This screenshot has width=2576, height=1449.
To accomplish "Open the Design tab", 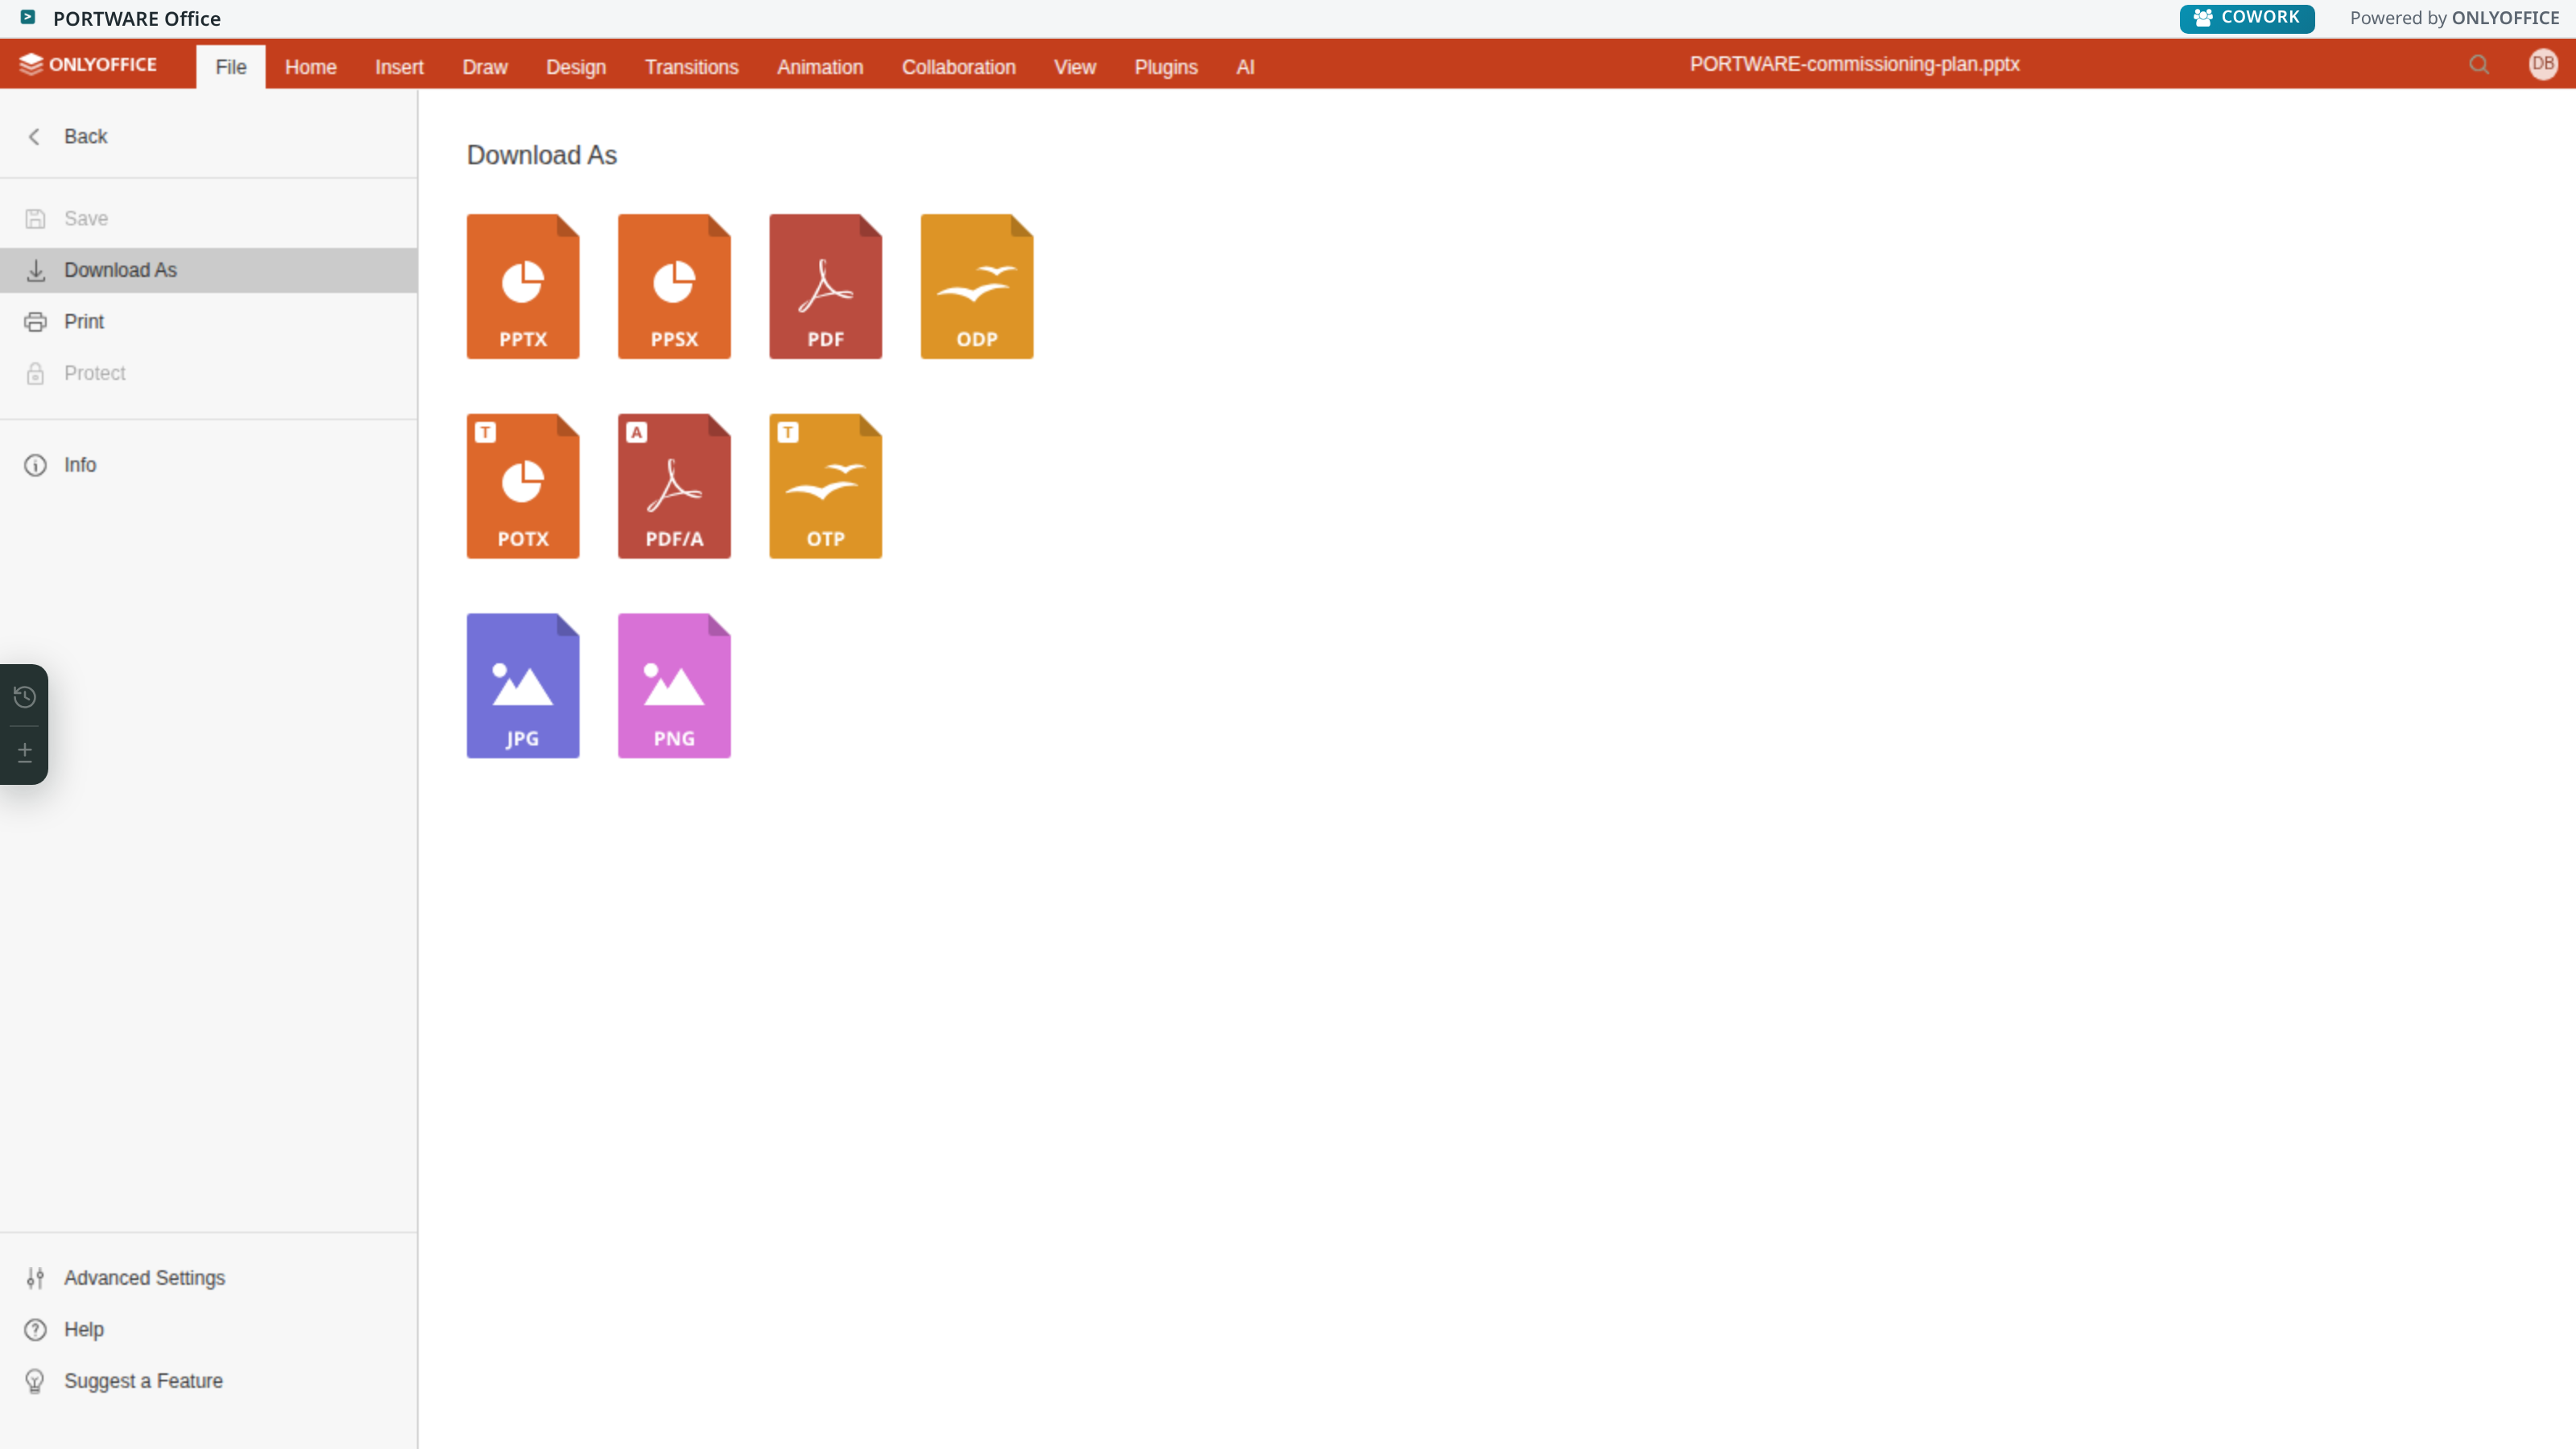I will coord(576,67).
